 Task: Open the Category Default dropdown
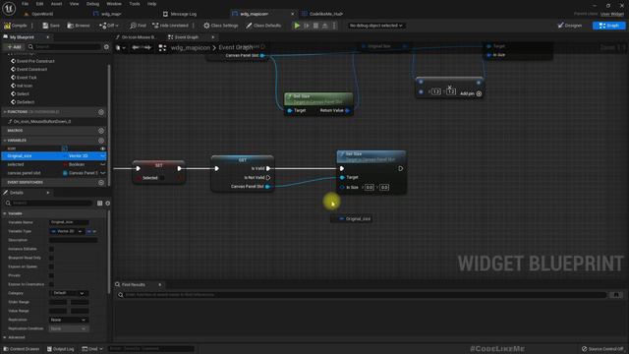(68, 293)
